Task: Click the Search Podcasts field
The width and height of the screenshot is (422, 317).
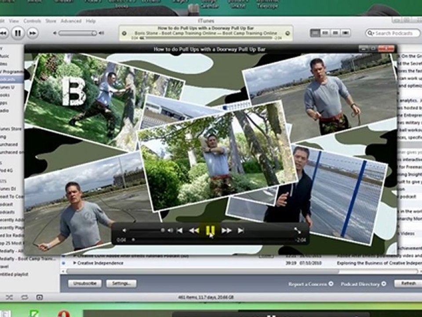Action: (x=393, y=33)
